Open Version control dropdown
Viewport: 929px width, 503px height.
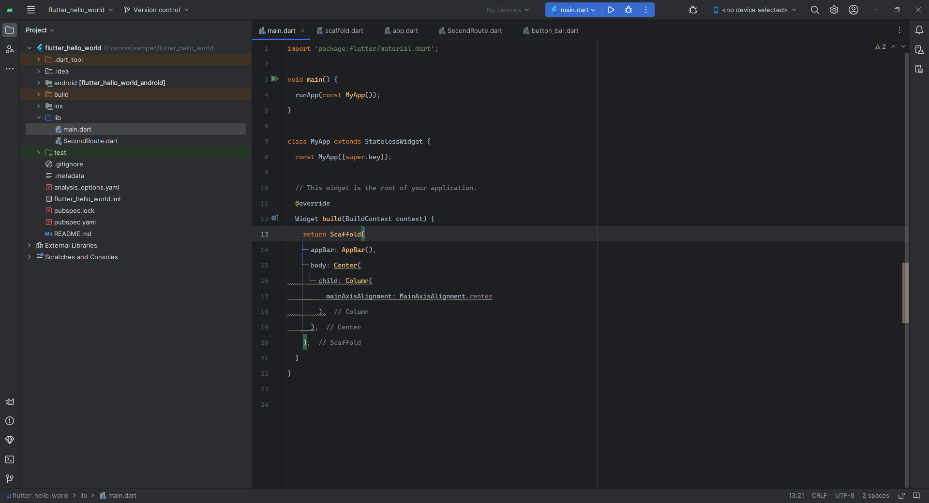156,10
